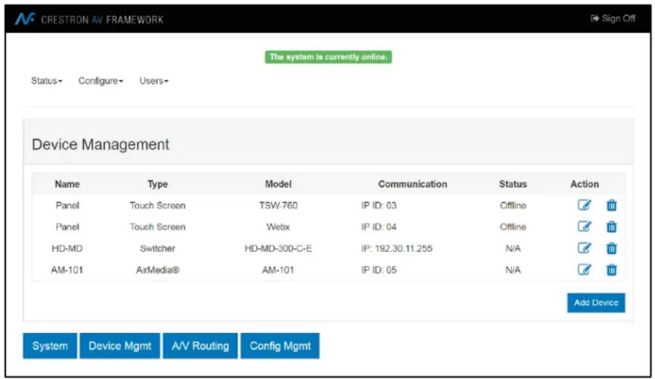Select the IP ID: 05 cell
The height and width of the screenshot is (379, 655).
click(379, 270)
